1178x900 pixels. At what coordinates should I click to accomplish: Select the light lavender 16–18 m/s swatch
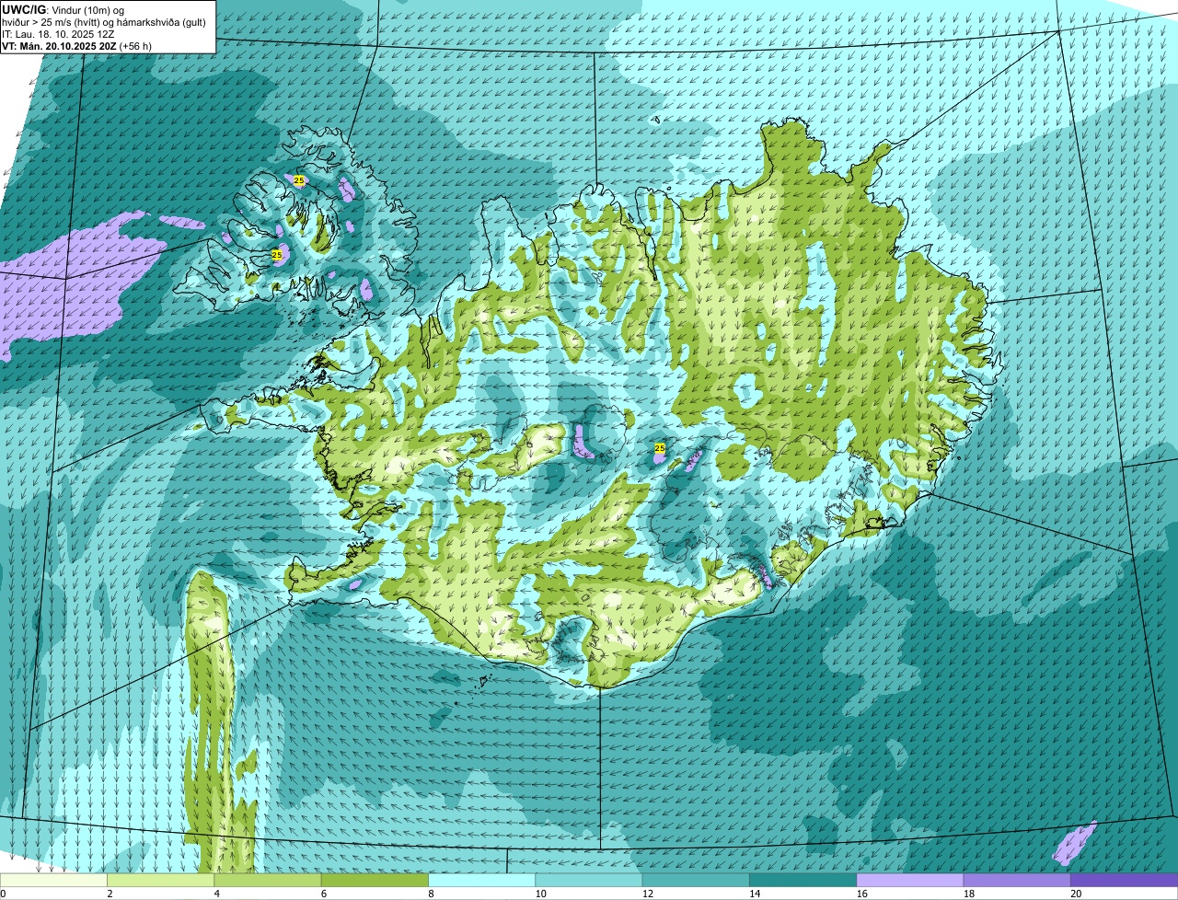[910, 880]
